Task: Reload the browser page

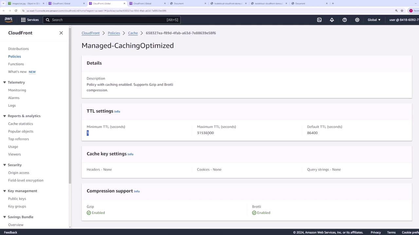Action: point(16,11)
